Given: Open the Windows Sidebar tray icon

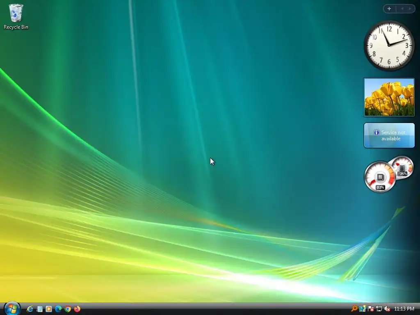Looking at the screenshot, I should (x=363, y=309).
